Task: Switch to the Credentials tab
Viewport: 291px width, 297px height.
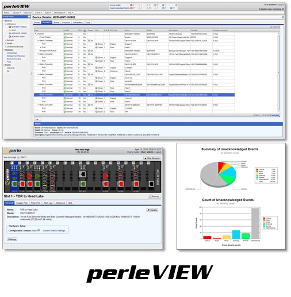Action: pyautogui.click(x=78, y=22)
